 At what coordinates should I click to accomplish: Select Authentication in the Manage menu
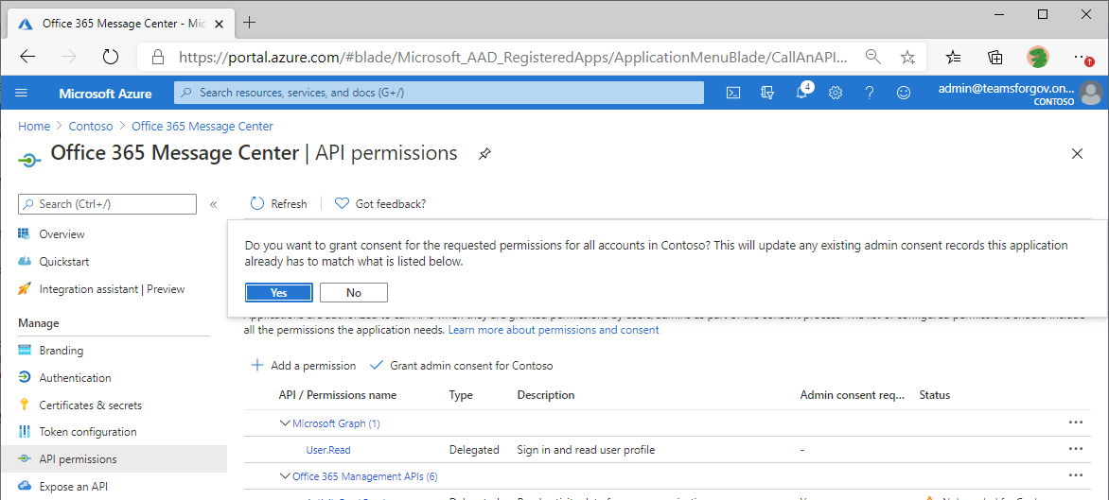[75, 378]
